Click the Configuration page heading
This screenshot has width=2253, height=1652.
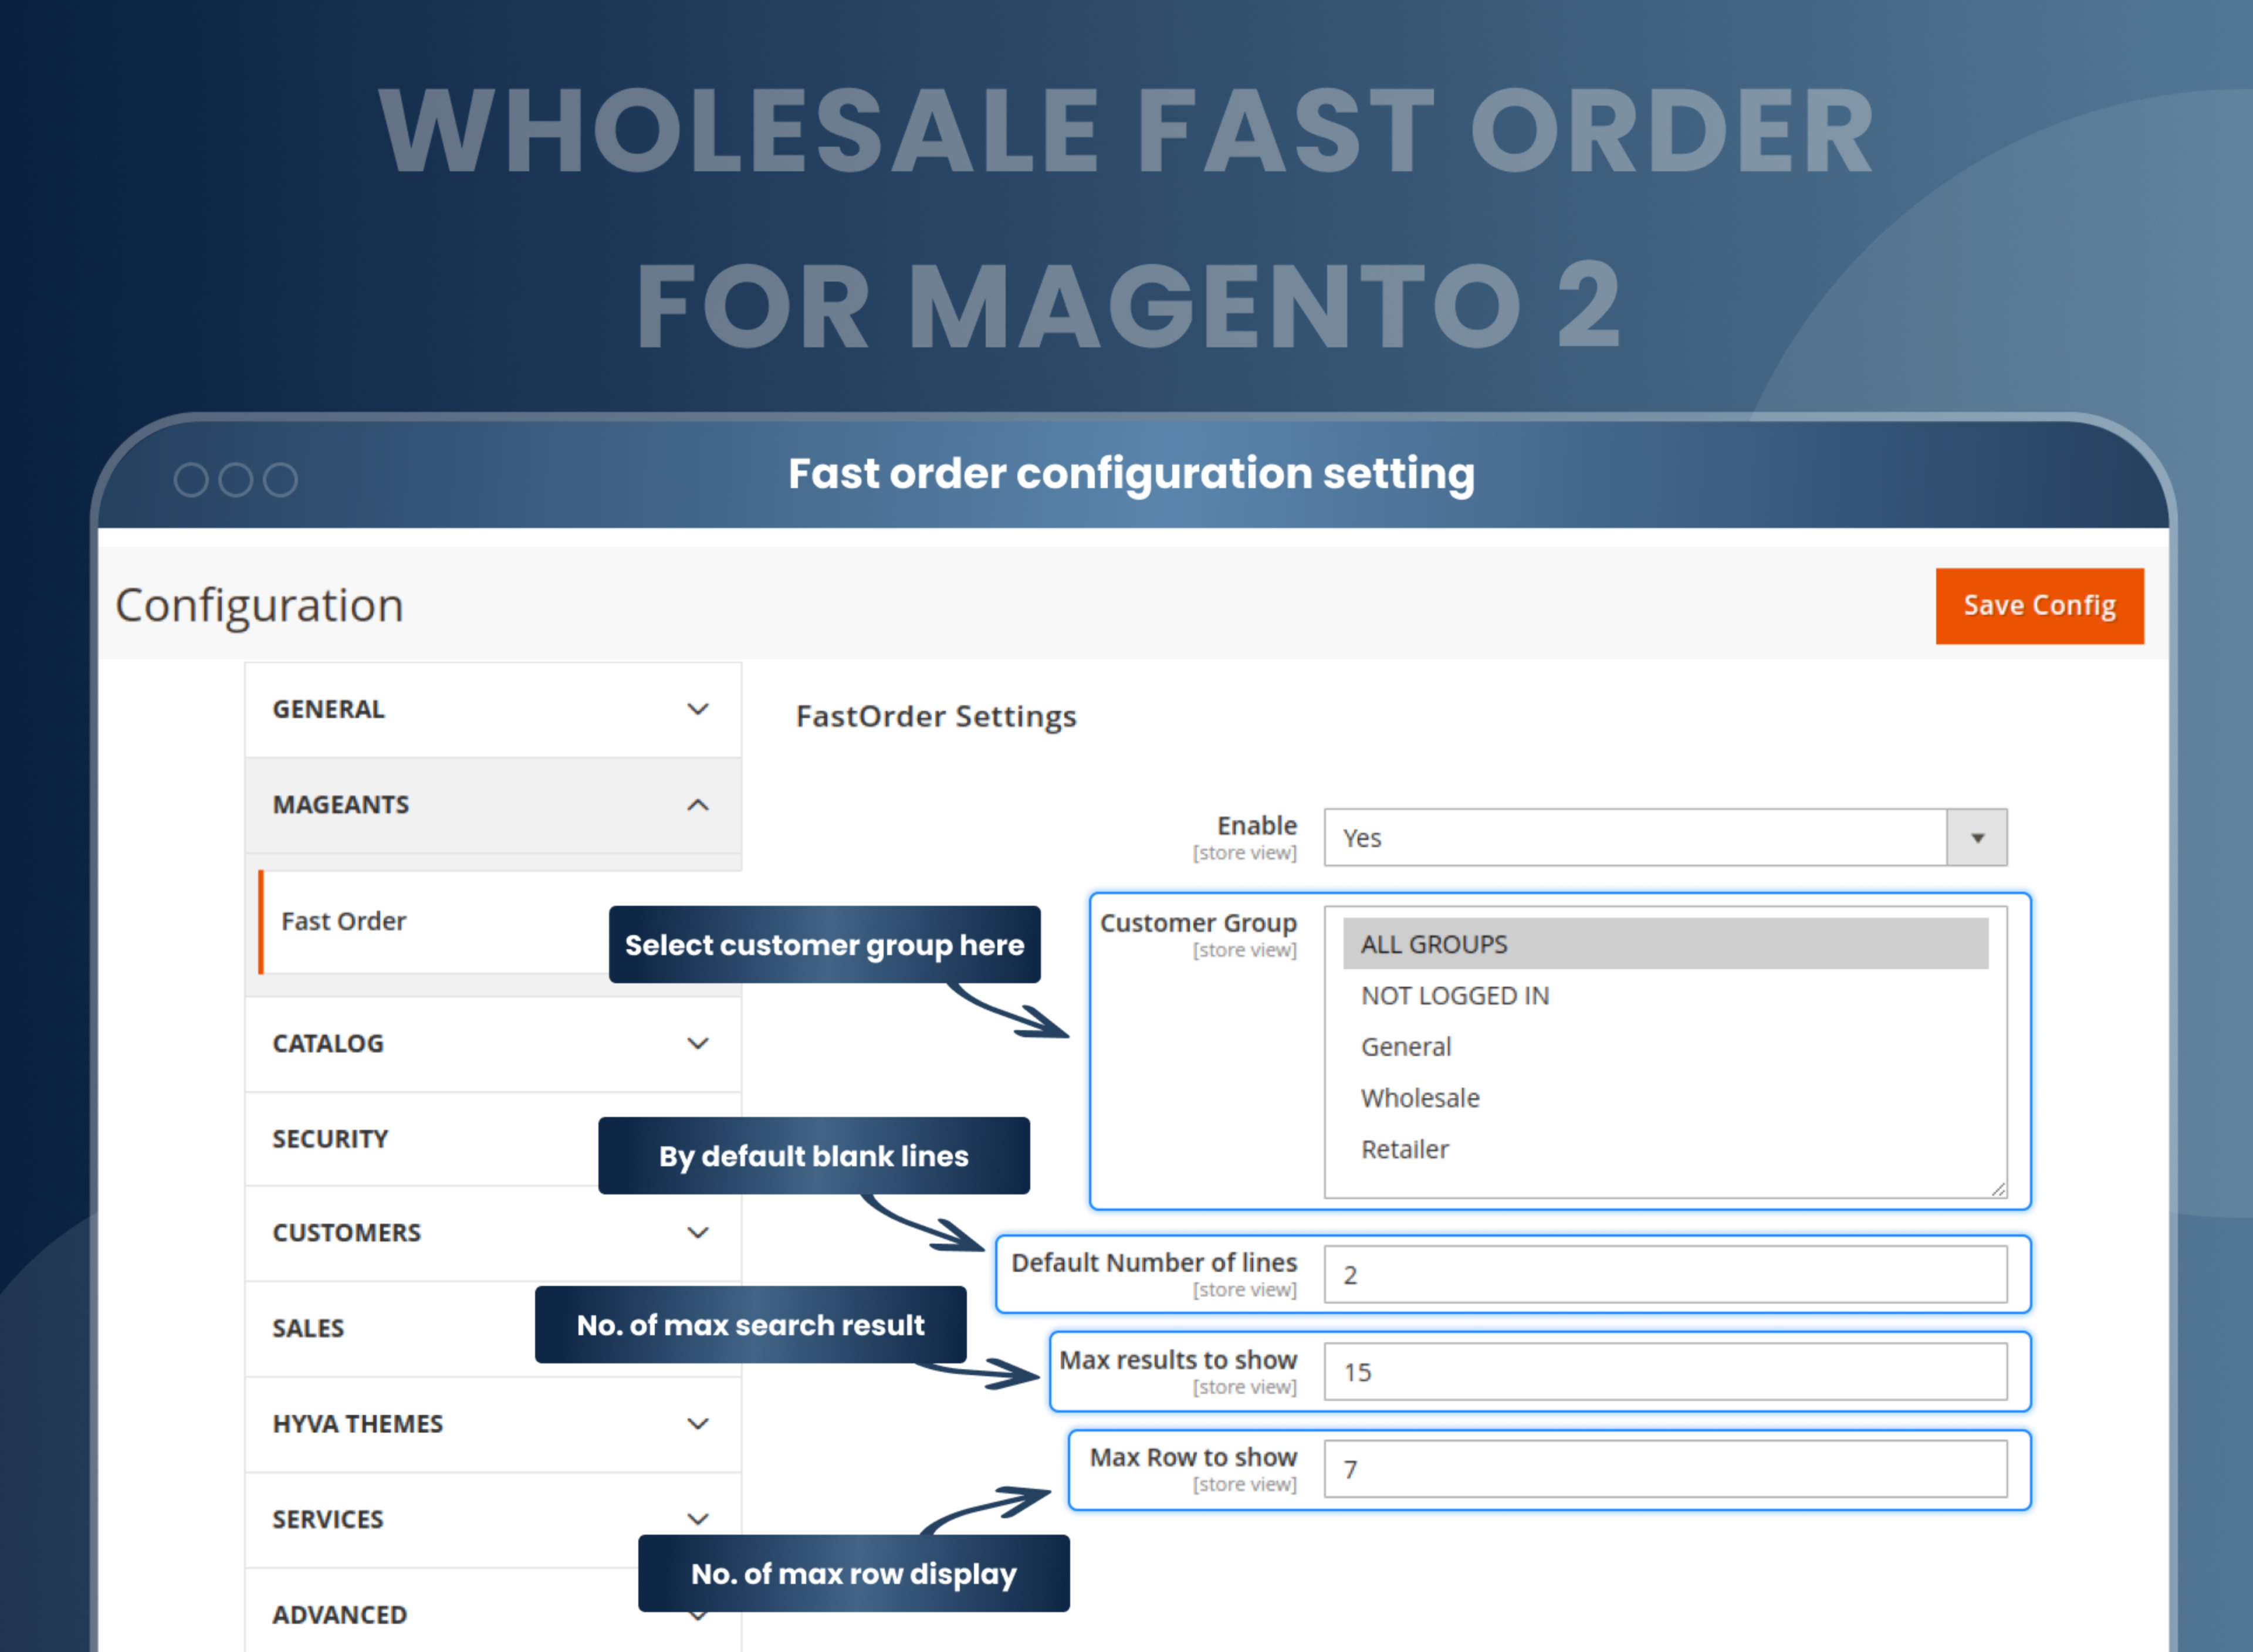[259, 604]
